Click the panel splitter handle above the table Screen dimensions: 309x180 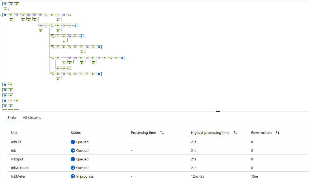[218, 111]
